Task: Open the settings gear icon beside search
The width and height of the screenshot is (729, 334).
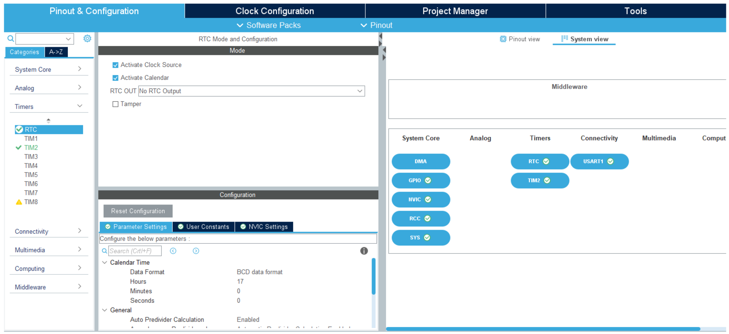Action: (x=87, y=38)
